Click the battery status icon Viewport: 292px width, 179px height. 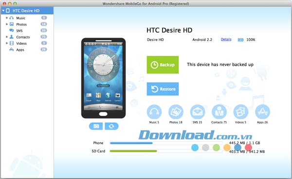(240, 39)
